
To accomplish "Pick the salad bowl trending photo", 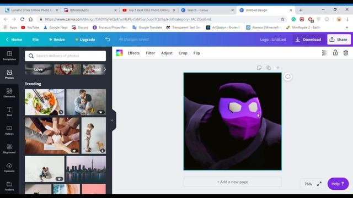I will [45, 102].
